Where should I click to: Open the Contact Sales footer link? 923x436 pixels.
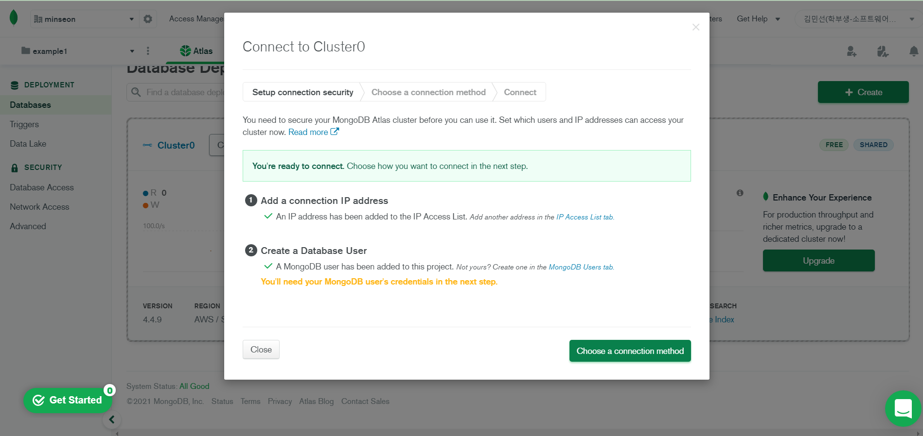[365, 402]
